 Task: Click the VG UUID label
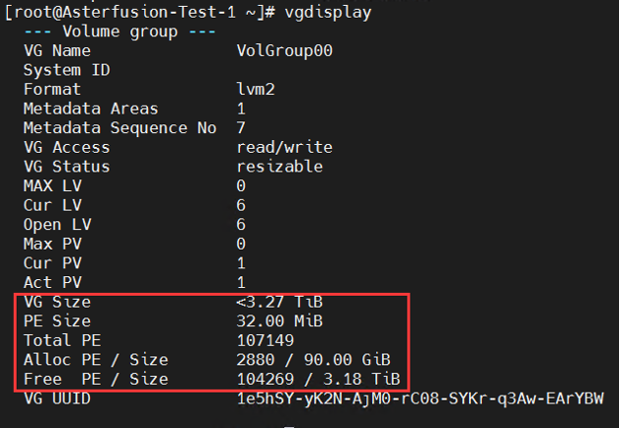[x=56, y=398]
